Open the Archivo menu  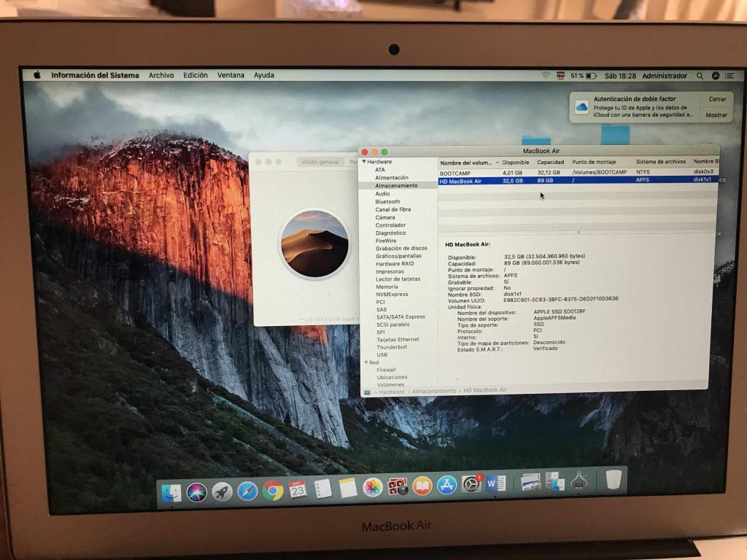point(161,75)
